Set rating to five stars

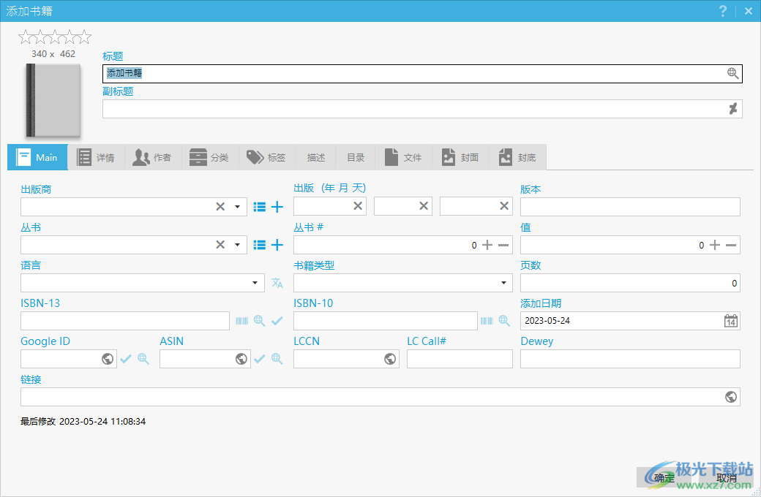tap(84, 37)
